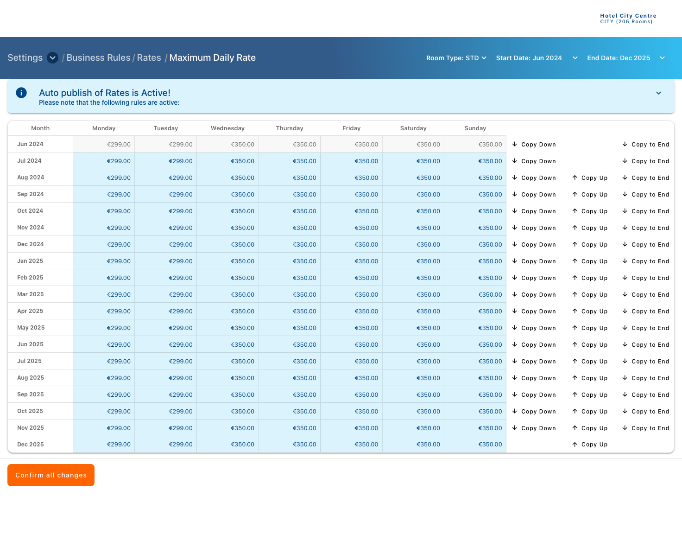Click Copy Down for Feb 2025
This screenshot has width=682, height=534.
coord(534,278)
